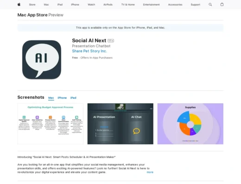Switch to the iPad screenshots tab
The width and height of the screenshot is (241, 184).
pyautogui.click(x=73, y=98)
